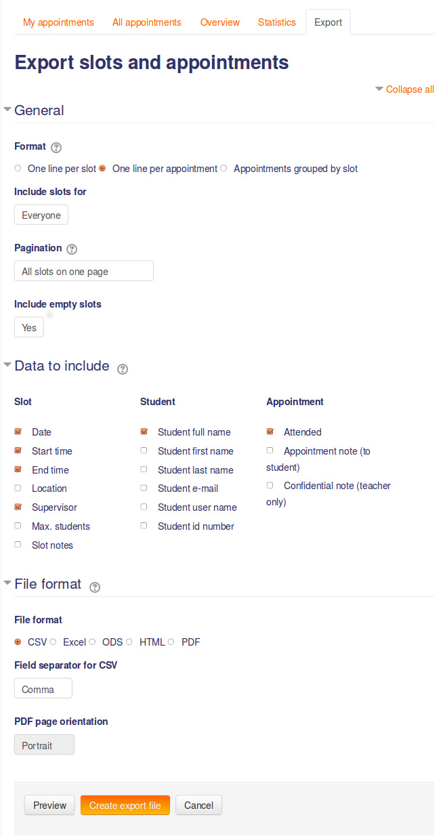Select One line per slot format

click(17, 168)
